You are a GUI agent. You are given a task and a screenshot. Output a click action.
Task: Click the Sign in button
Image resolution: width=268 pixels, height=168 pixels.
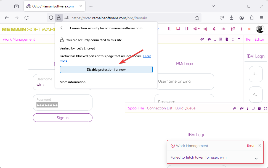coord(63,118)
